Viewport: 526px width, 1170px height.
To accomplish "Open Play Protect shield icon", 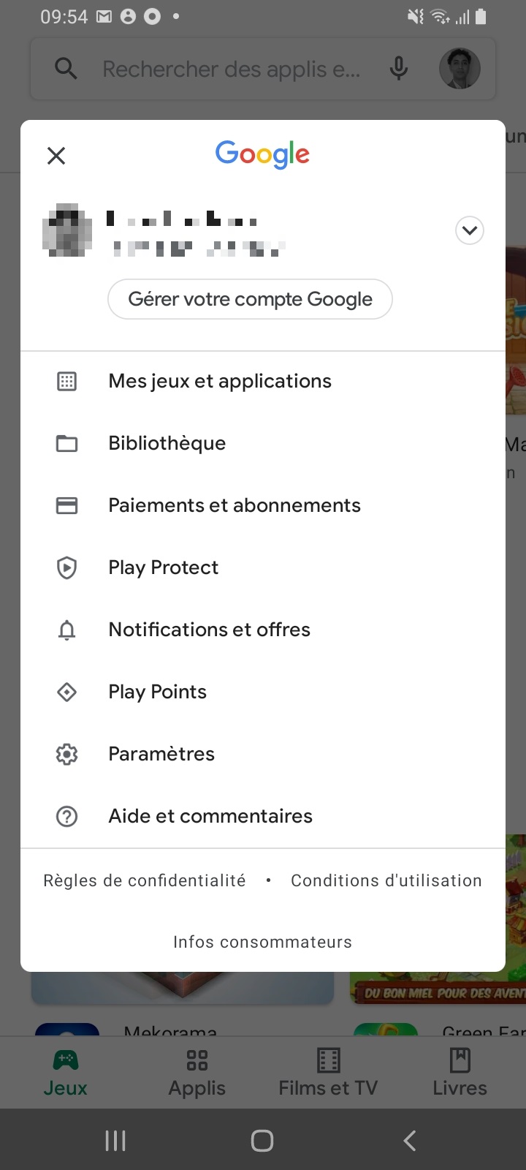I will pyautogui.click(x=67, y=567).
